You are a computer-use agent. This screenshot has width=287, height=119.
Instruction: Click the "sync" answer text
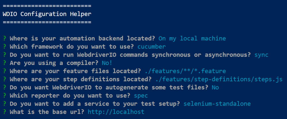(x=261, y=55)
